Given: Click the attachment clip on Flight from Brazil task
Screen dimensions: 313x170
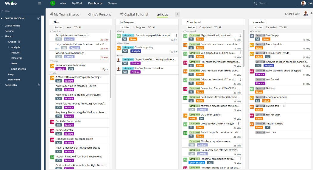Looking at the screenshot, I should click(241, 35).
